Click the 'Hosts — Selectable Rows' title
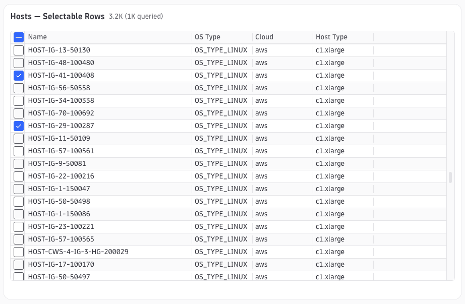 57,16
